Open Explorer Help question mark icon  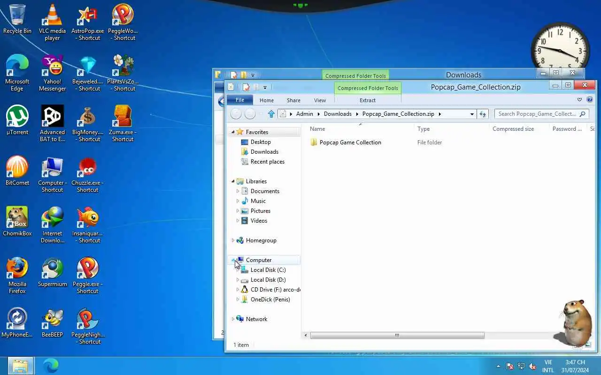click(x=590, y=100)
